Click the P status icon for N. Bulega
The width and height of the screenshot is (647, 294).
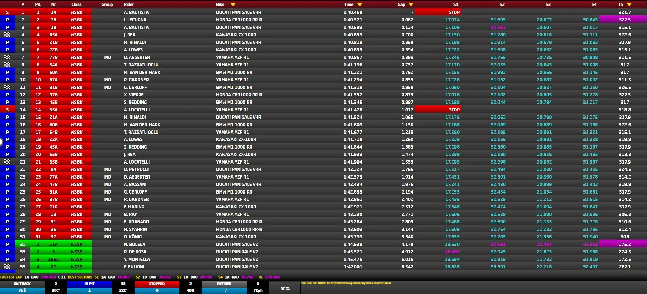click(x=7, y=244)
